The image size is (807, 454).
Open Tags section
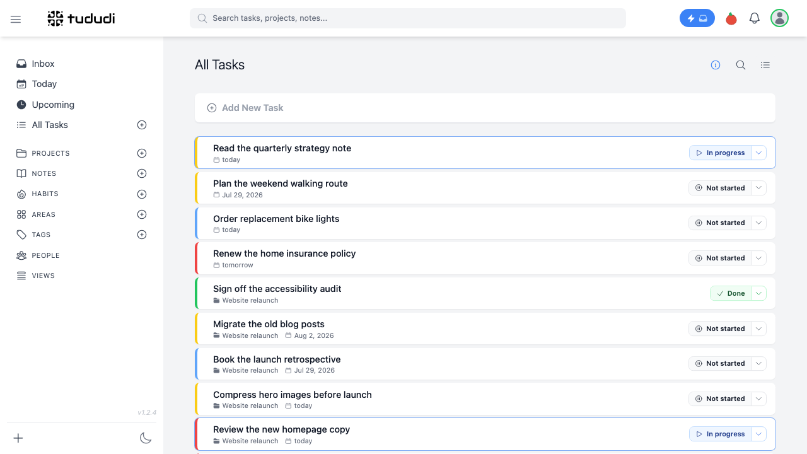click(x=41, y=235)
